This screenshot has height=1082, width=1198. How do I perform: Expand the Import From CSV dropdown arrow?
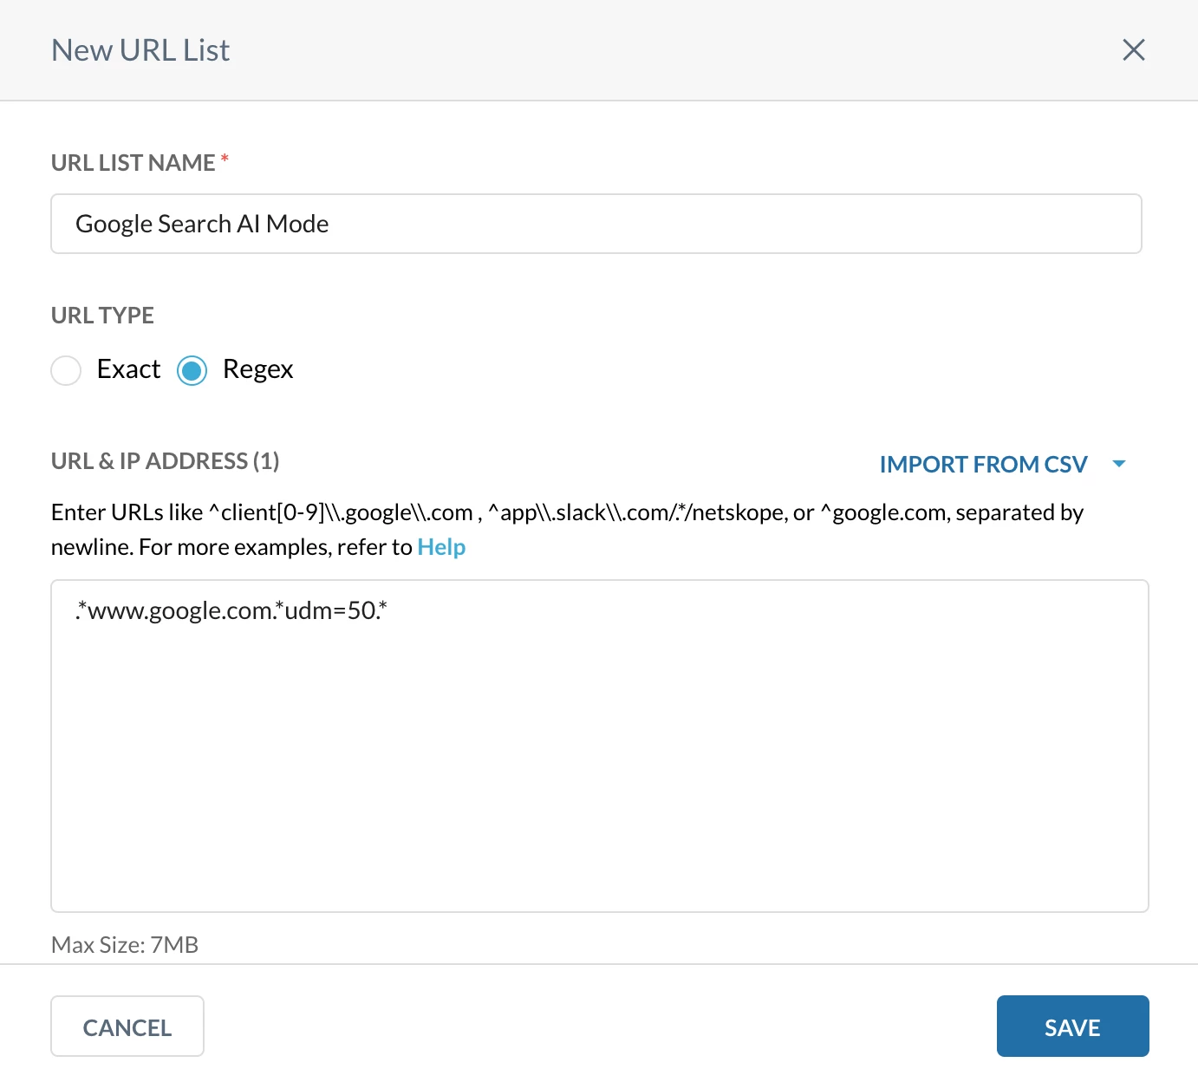pos(1119,464)
